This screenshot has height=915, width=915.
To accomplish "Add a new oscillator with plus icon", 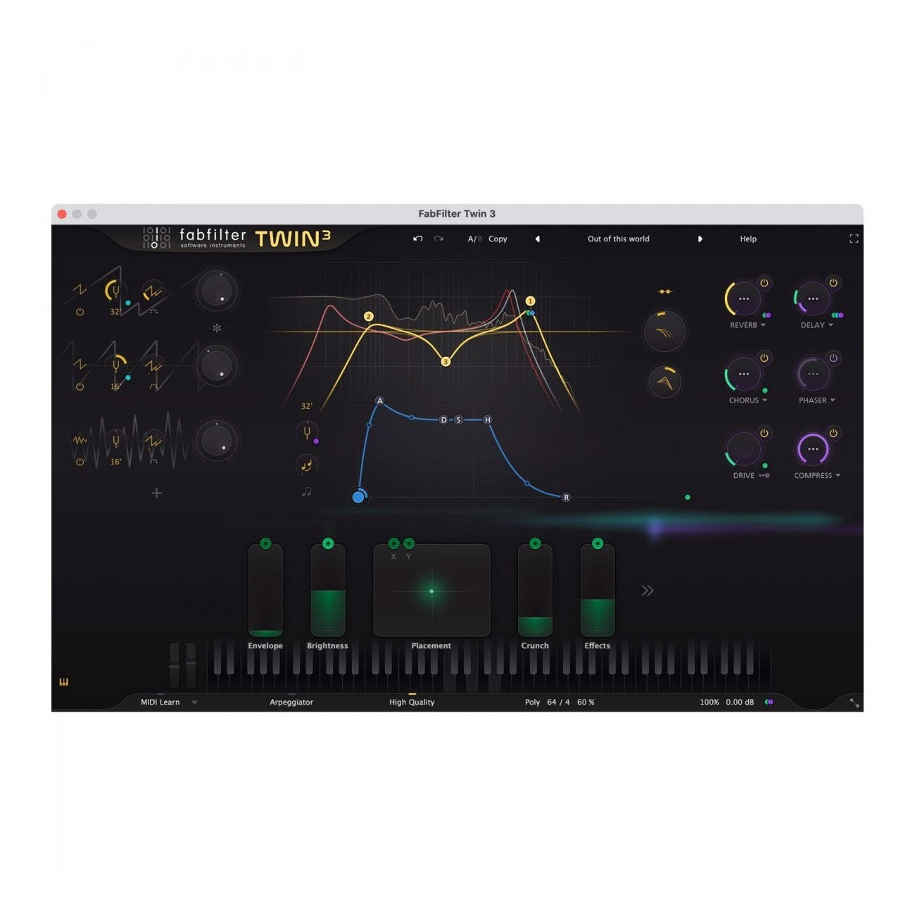I will [x=156, y=493].
